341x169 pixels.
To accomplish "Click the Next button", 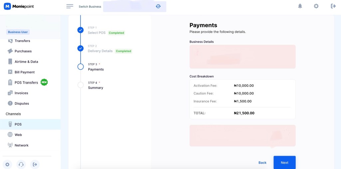I will point(284,162).
